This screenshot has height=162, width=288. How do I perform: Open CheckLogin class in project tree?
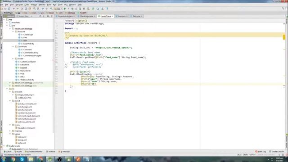(x=28, y=35)
